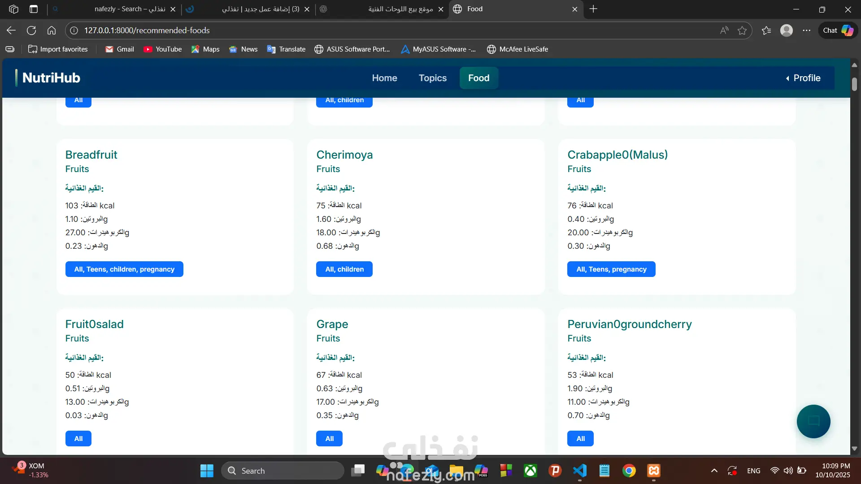Screen dimensions: 861x484
Task: Click the Read aloud icon in address bar
Action: click(724, 30)
